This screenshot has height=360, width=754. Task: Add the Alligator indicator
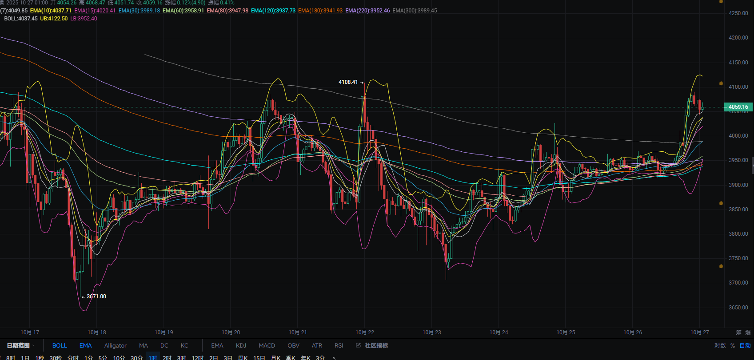(115, 345)
